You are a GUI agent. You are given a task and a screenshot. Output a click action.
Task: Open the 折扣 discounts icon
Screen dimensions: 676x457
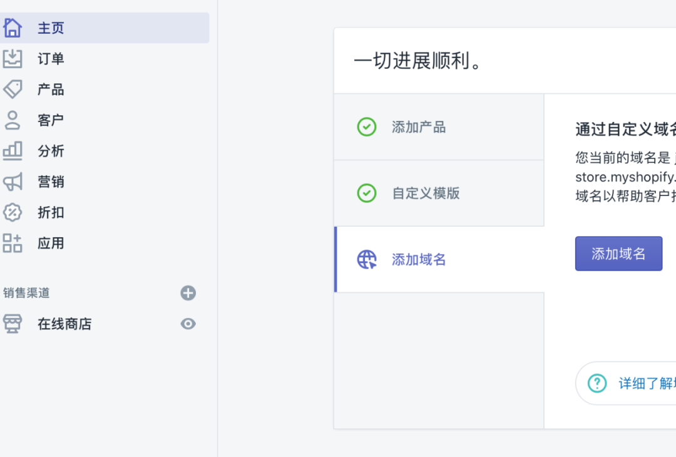click(x=13, y=213)
